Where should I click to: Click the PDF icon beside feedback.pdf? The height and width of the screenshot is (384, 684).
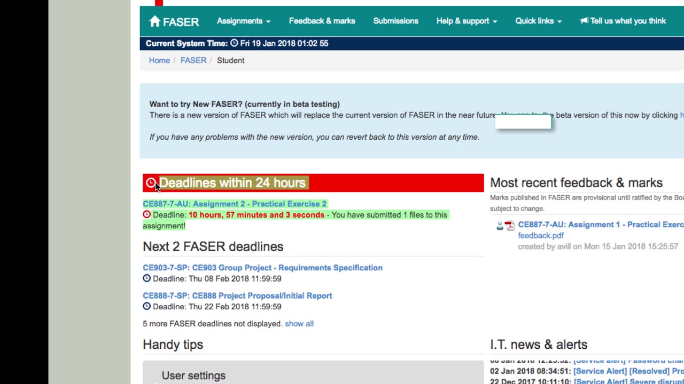pyautogui.click(x=510, y=226)
